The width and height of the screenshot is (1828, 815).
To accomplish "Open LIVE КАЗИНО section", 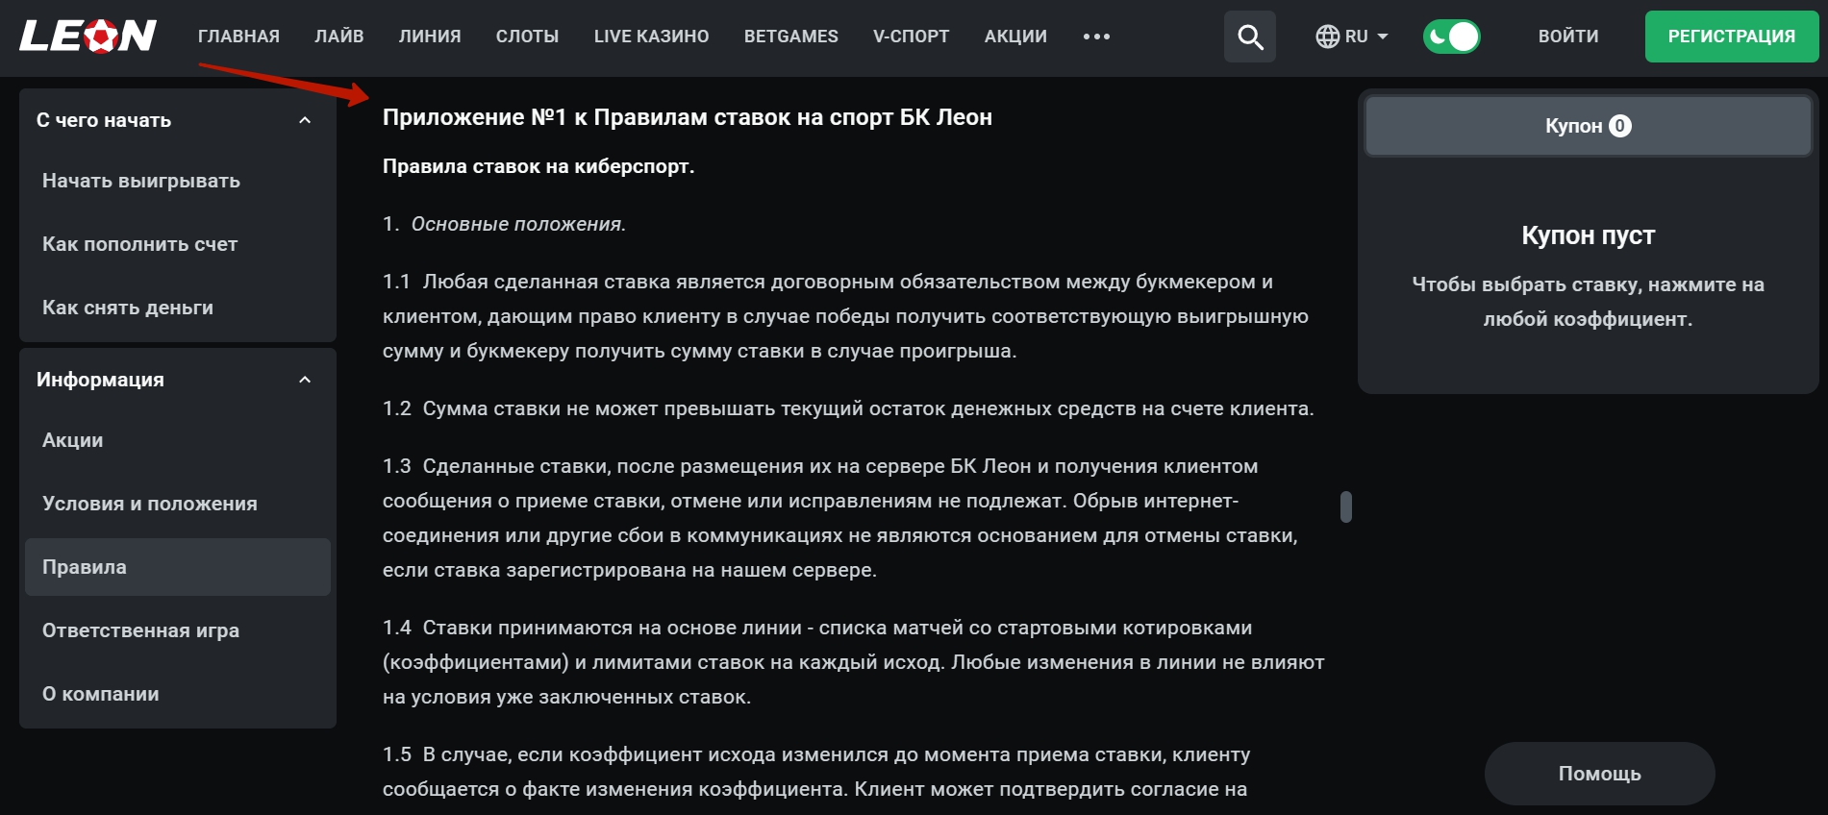I will coord(651,37).
